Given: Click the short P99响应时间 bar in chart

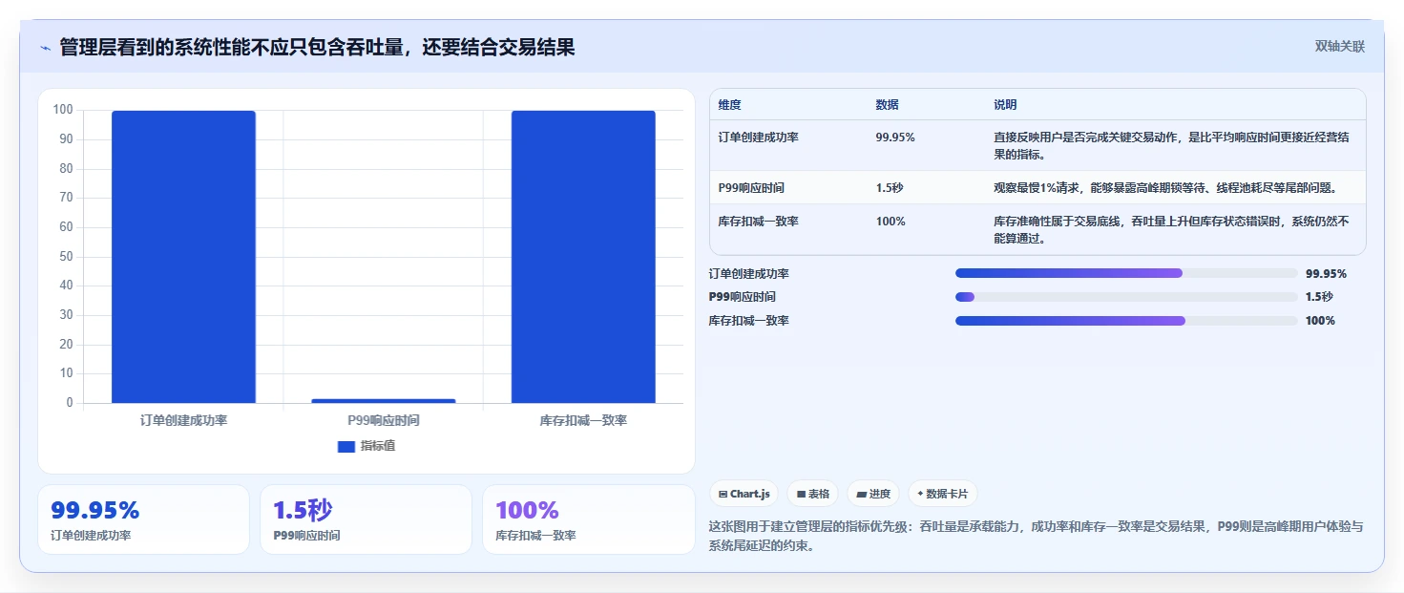Looking at the screenshot, I should point(384,400).
